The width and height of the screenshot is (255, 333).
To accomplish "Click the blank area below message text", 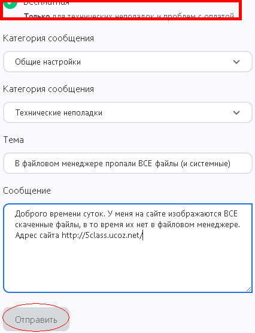I will click(x=127, y=265).
